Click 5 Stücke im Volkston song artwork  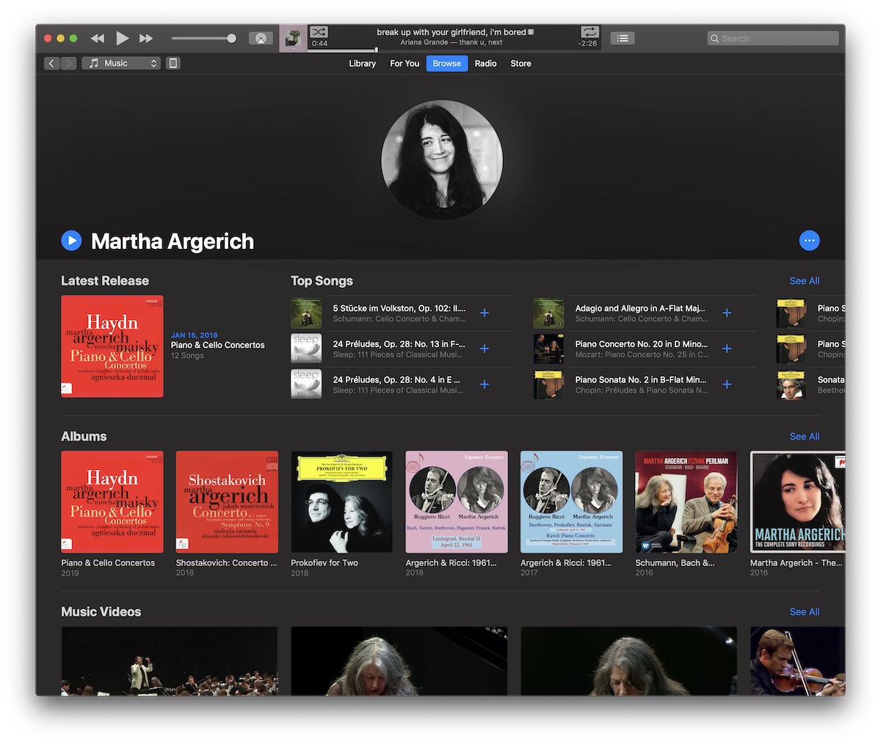[x=306, y=313]
